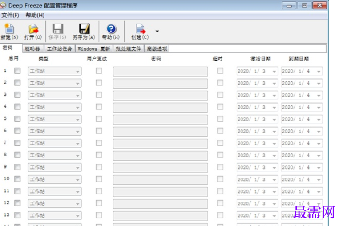Close the Deep Freeze window
This screenshot has width=343, height=226.
(x=319, y=5)
